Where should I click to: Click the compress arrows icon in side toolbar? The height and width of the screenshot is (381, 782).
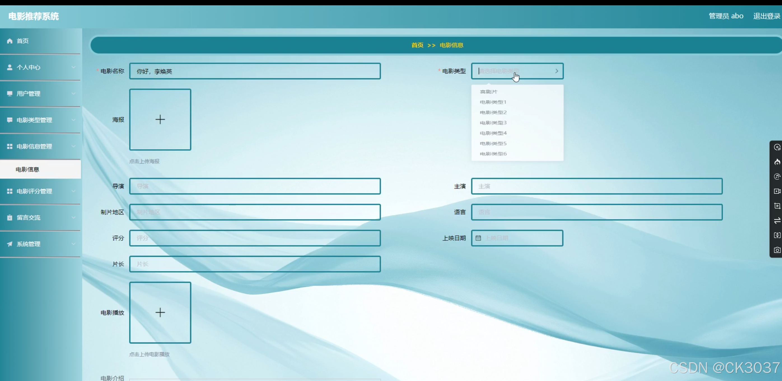pyautogui.click(x=777, y=235)
